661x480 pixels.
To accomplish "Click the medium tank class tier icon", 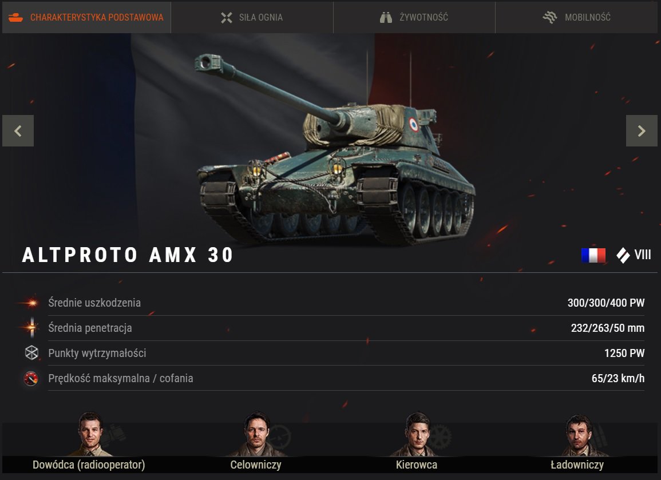I will [623, 255].
